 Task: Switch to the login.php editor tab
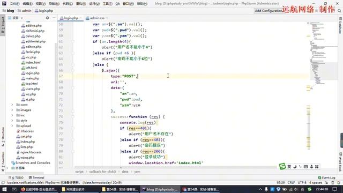click(71, 18)
